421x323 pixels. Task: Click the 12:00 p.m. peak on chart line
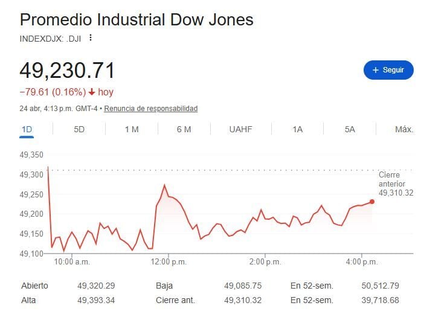pyautogui.click(x=164, y=185)
